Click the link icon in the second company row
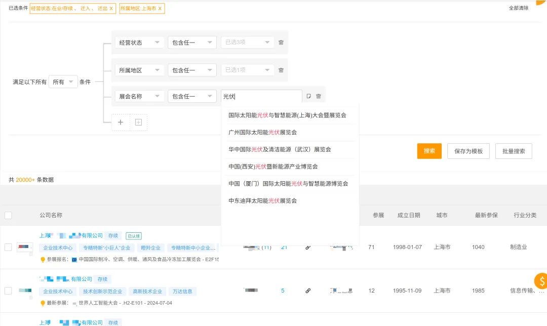547x326 pixels. pos(308,291)
